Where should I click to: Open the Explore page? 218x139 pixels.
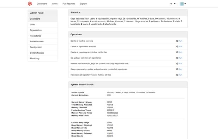pos(83,4)
